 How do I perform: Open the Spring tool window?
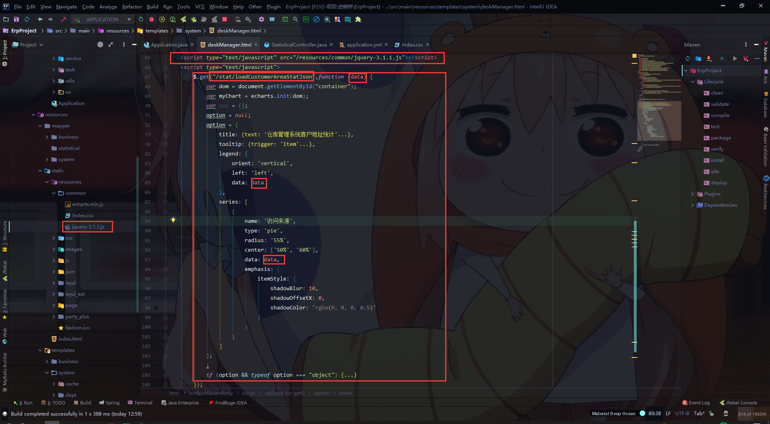(x=109, y=403)
